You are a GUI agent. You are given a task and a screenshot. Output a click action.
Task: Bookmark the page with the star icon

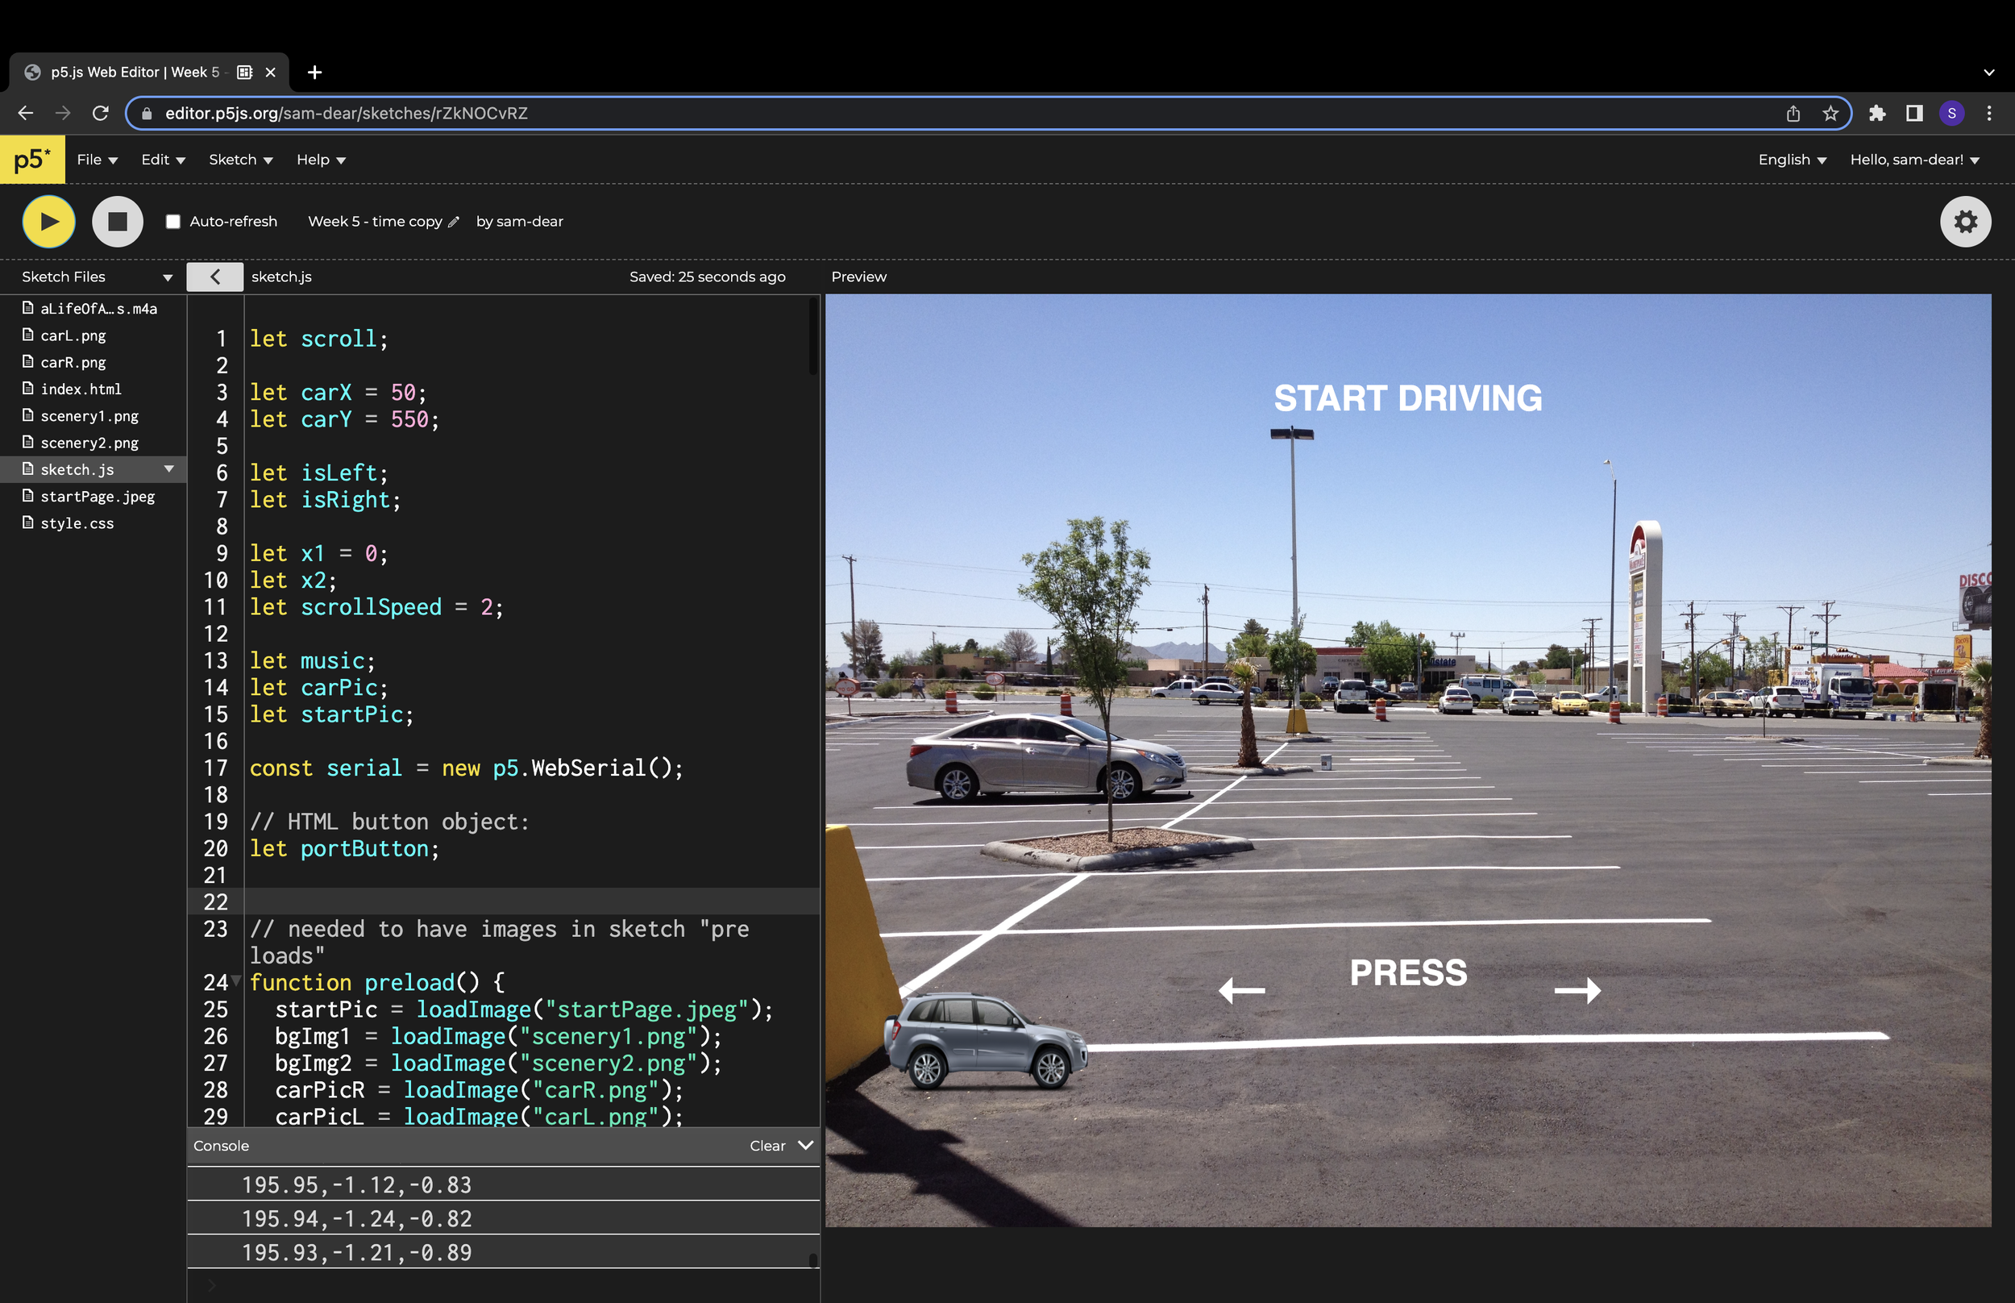click(x=1830, y=114)
